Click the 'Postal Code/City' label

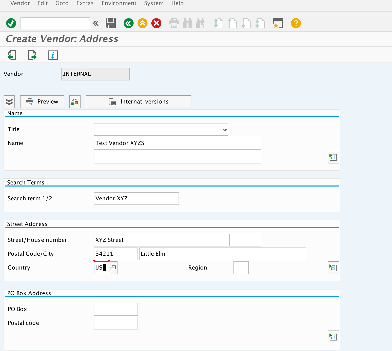coord(31,254)
